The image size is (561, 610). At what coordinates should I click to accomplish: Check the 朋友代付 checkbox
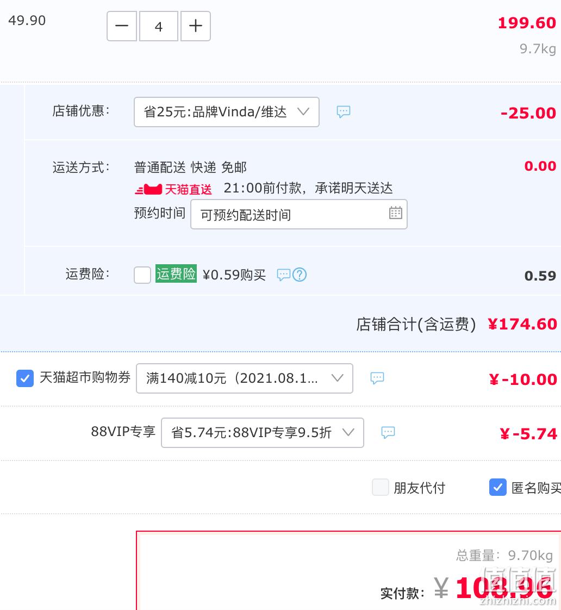click(381, 488)
